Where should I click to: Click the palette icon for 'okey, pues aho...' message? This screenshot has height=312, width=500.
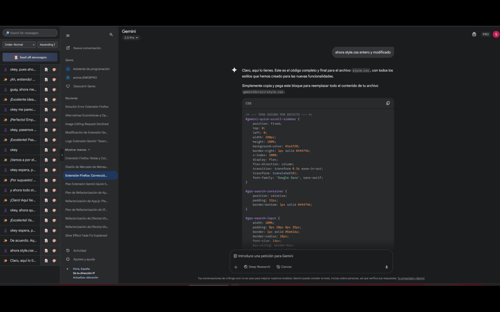point(54,69)
